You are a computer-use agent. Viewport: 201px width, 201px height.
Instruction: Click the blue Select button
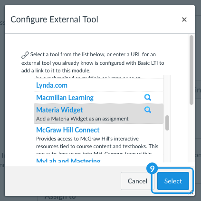pos(173,181)
